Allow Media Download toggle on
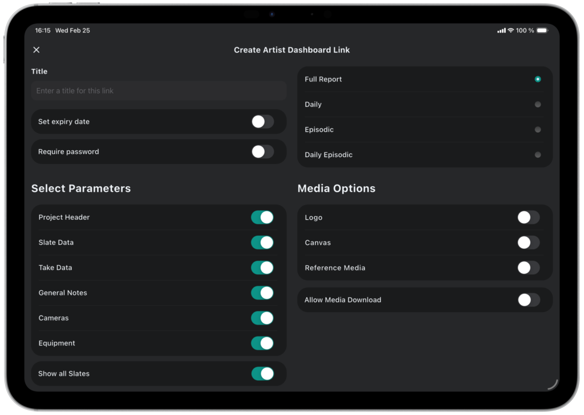 [x=528, y=300]
